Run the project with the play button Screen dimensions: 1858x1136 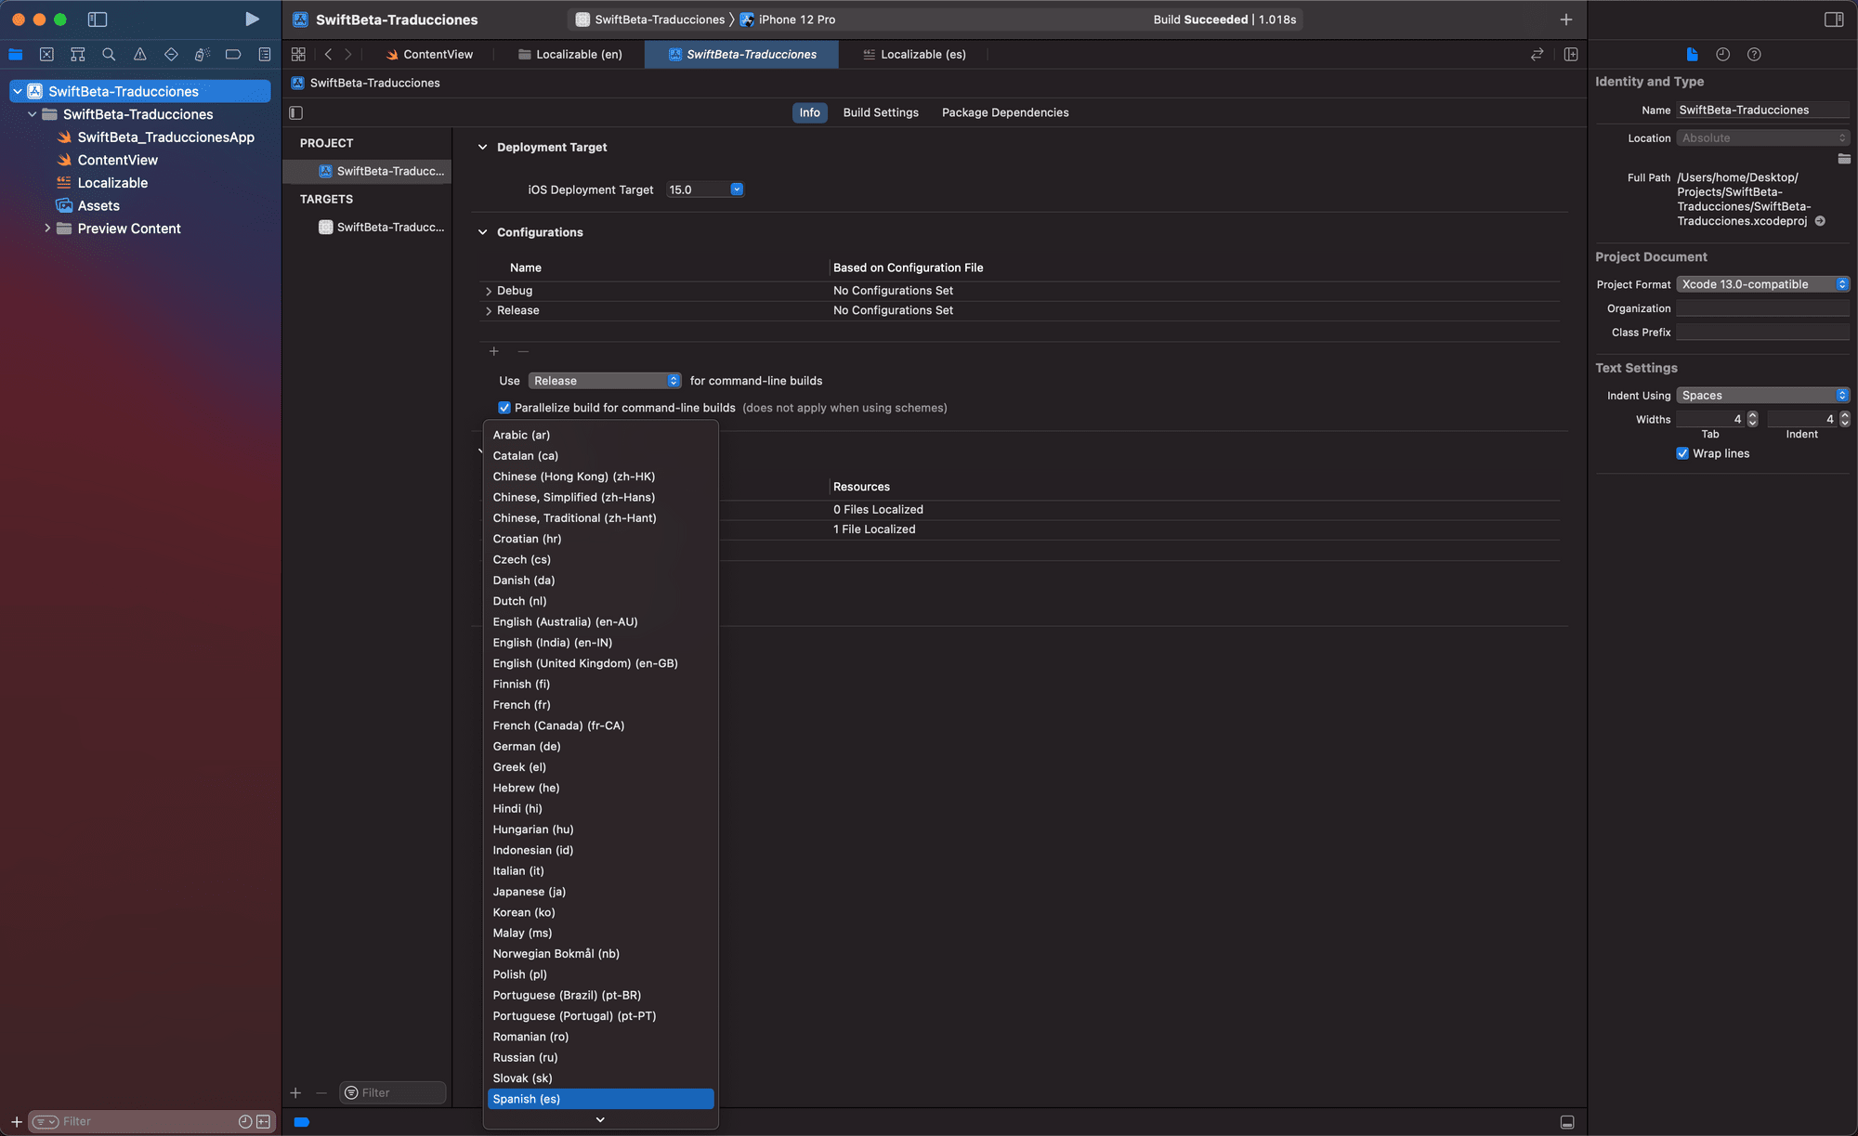click(252, 20)
